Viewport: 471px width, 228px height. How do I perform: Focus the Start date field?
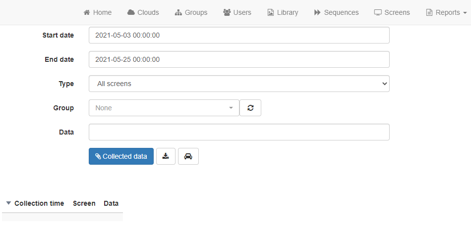pyautogui.click(x=239, y=35)
